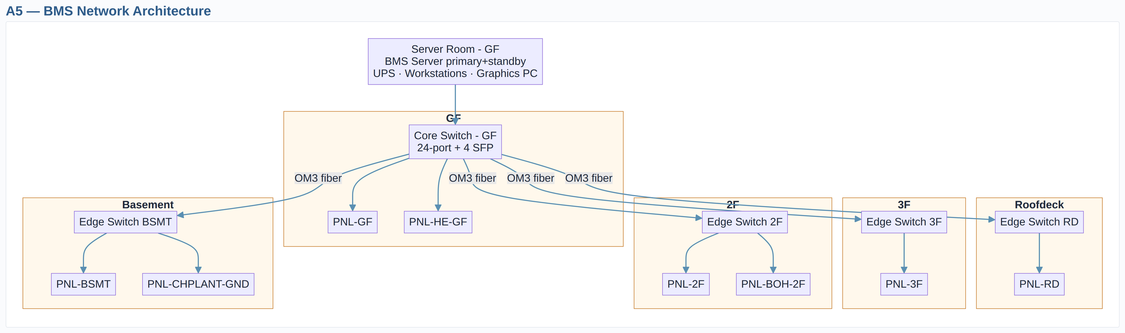Click the PNL-3F panel node
Viewport: 1125px width, 333px height.
tap(904, 284)
